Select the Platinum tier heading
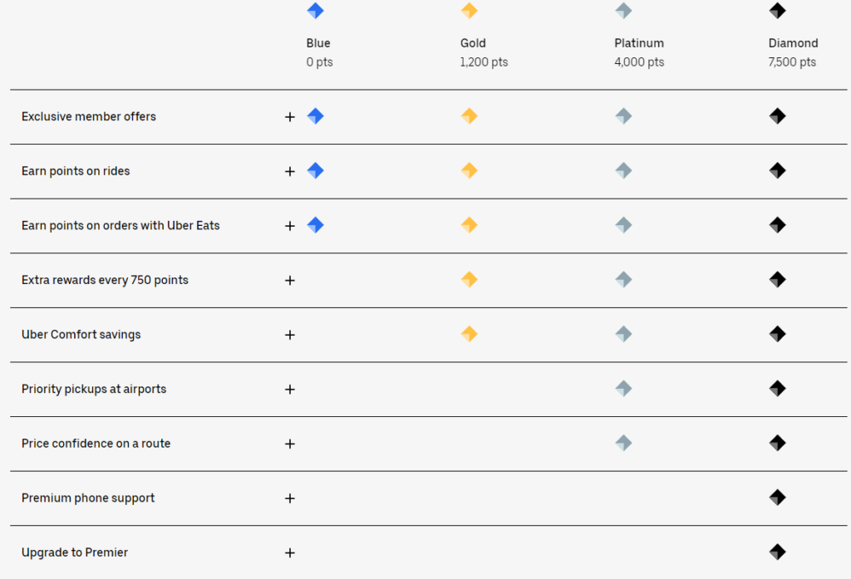Viewport: 851px width, 579px height. pos(639,43)
